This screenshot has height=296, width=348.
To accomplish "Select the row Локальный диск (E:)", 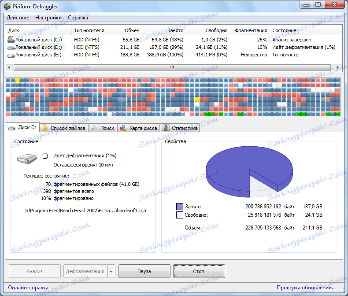I will (x=174, y=55).
